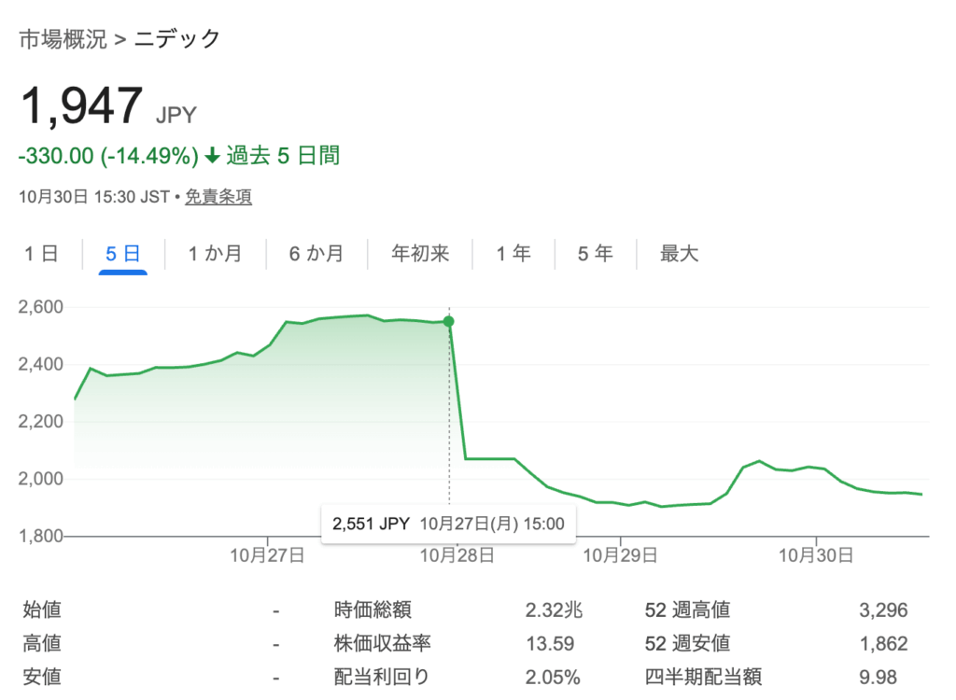Click the 10月27日 date label on axis
The width and height of the screenshot is (956, 700).
click(x=268, y=555)
